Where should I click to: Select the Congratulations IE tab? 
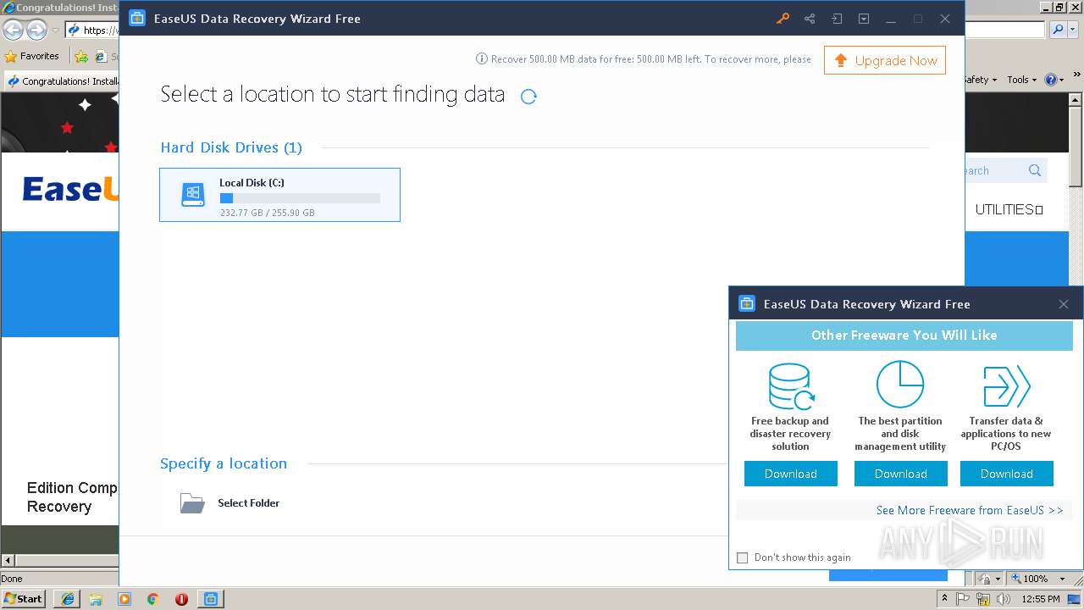point(62,81)
